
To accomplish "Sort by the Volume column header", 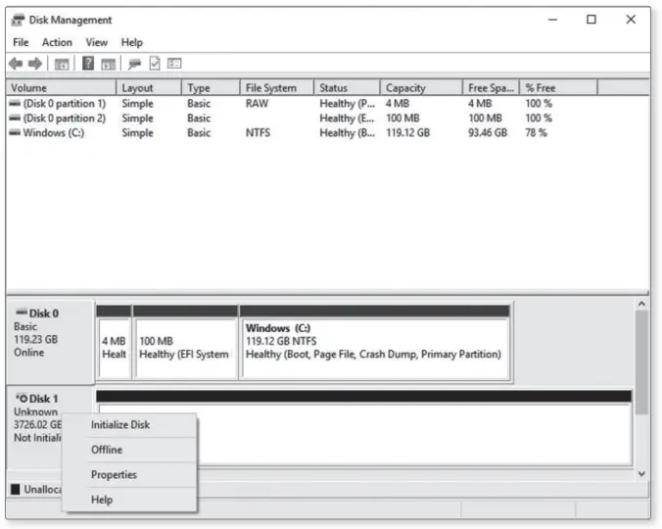I will (x=62, y=88).
